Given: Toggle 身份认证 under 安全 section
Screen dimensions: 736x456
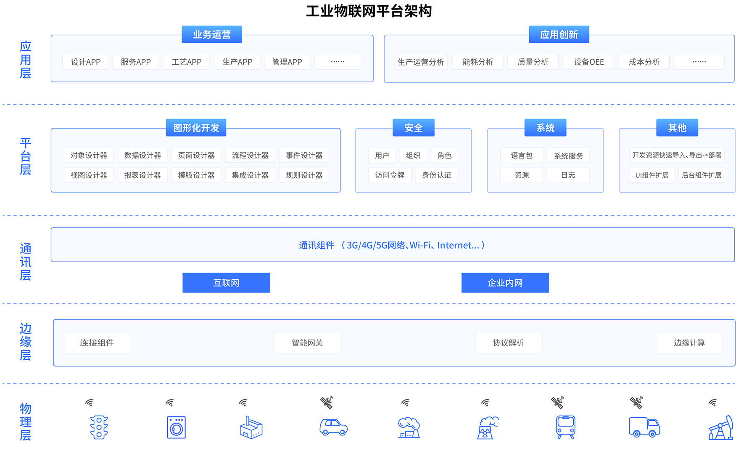Looking at the screenshot, I should pos(436,175).
